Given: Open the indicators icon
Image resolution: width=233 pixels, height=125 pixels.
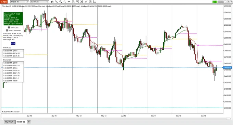Looking at the screenshot, I should coord(86,2).
